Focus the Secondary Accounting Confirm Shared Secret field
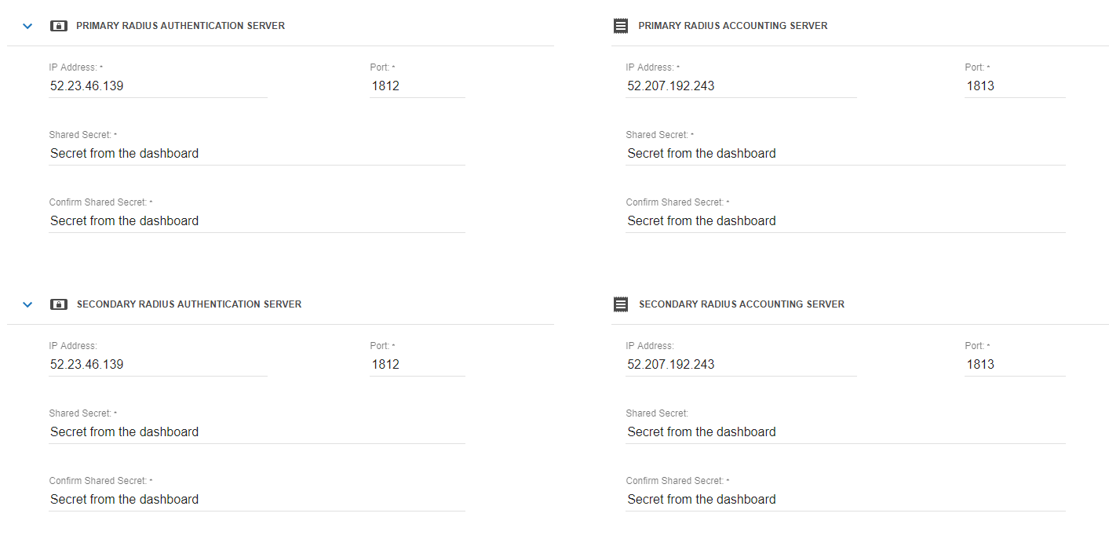 (x=845, y=500)
